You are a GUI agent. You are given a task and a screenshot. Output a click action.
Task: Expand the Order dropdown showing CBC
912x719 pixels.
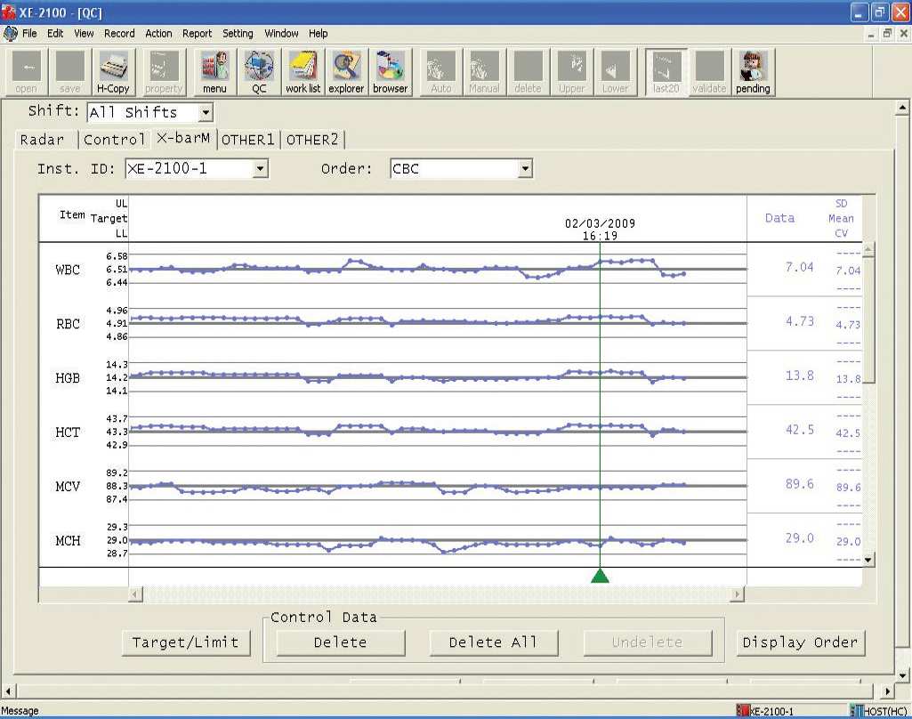point(525,169)
